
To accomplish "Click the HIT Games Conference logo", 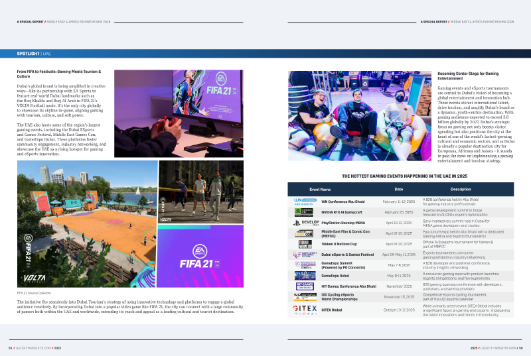I will (305, 286).
